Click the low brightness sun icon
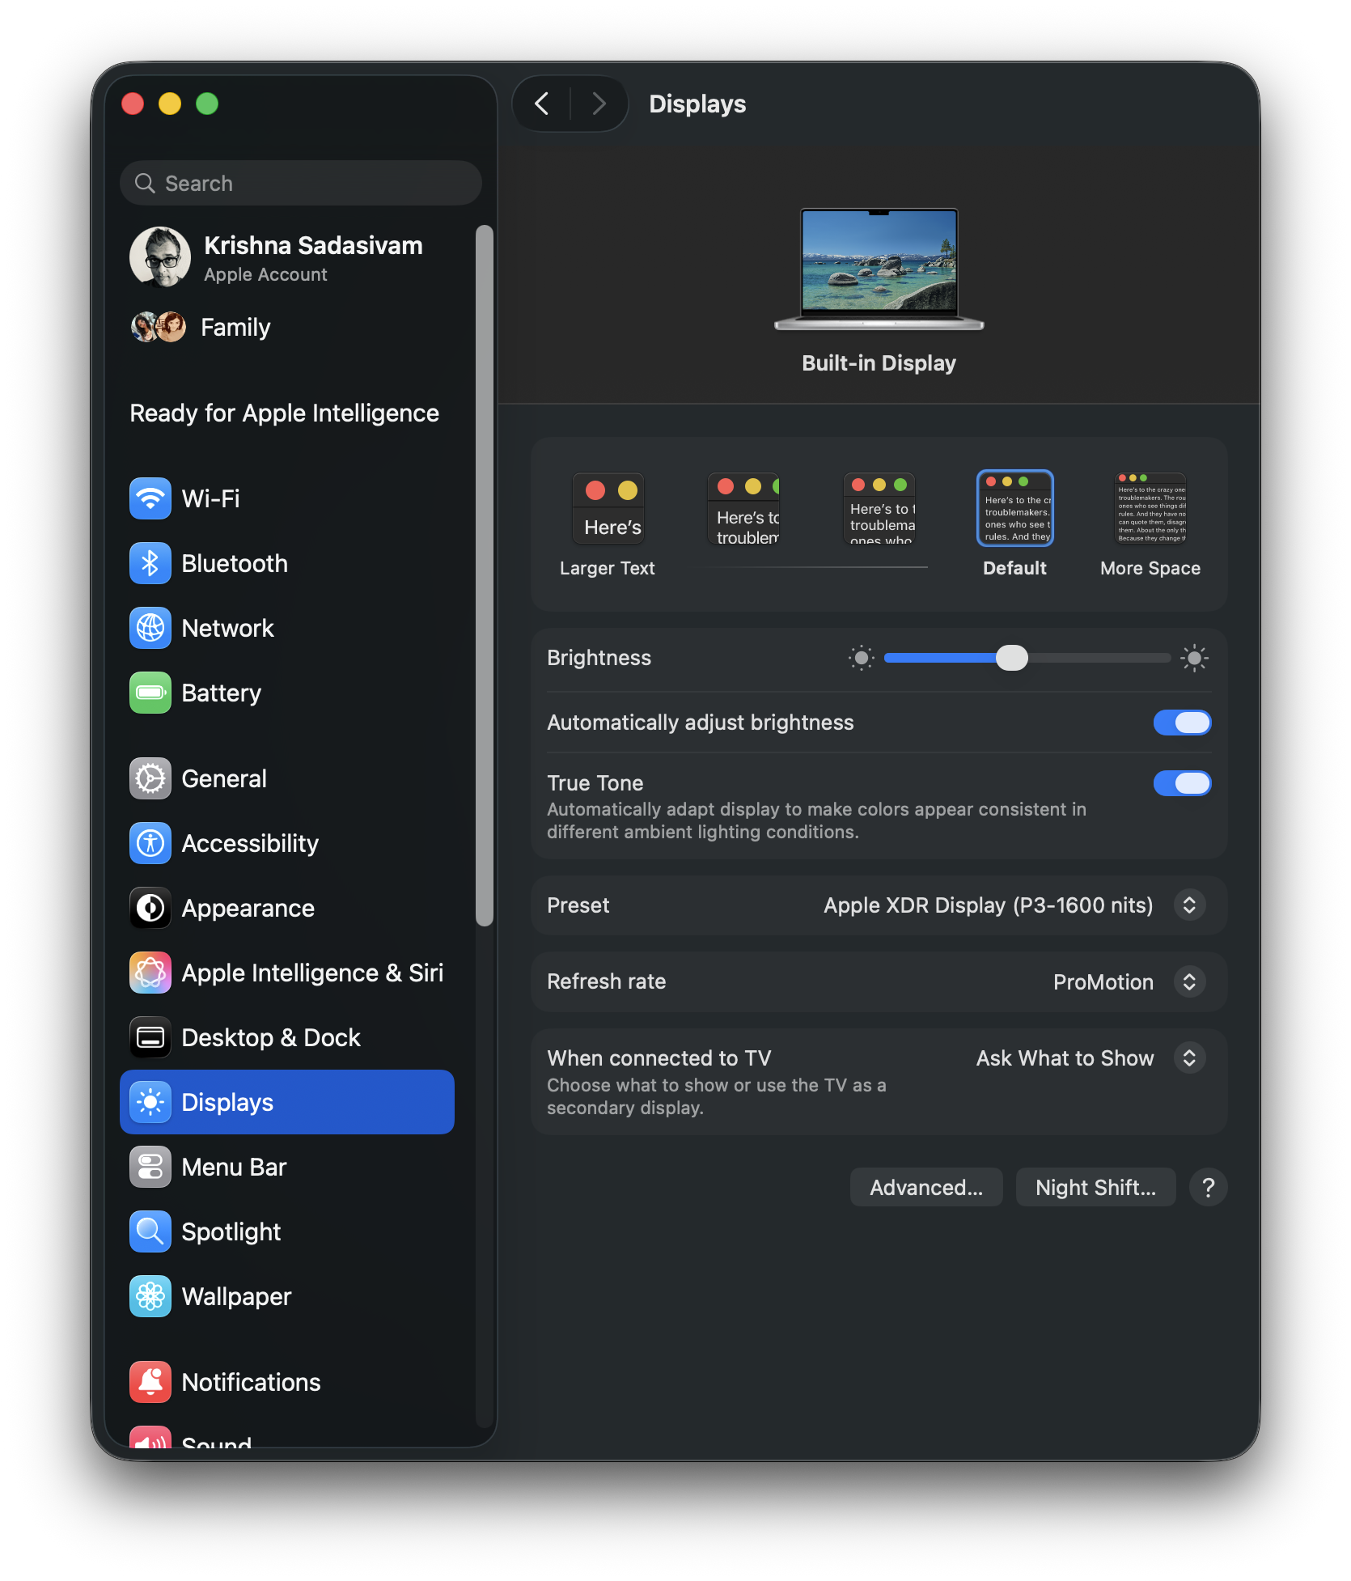Image resolution: width=1351 pixels, height=1581 pixels. (x=862, y=658)
